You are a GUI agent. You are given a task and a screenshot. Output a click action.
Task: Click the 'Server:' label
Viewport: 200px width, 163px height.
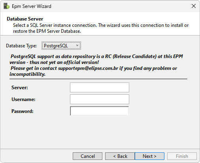point(20,88)
